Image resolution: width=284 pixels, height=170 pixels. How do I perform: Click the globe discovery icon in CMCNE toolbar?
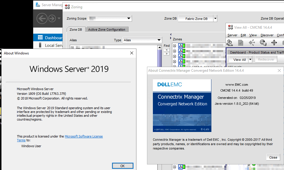(x=263, y=43)
